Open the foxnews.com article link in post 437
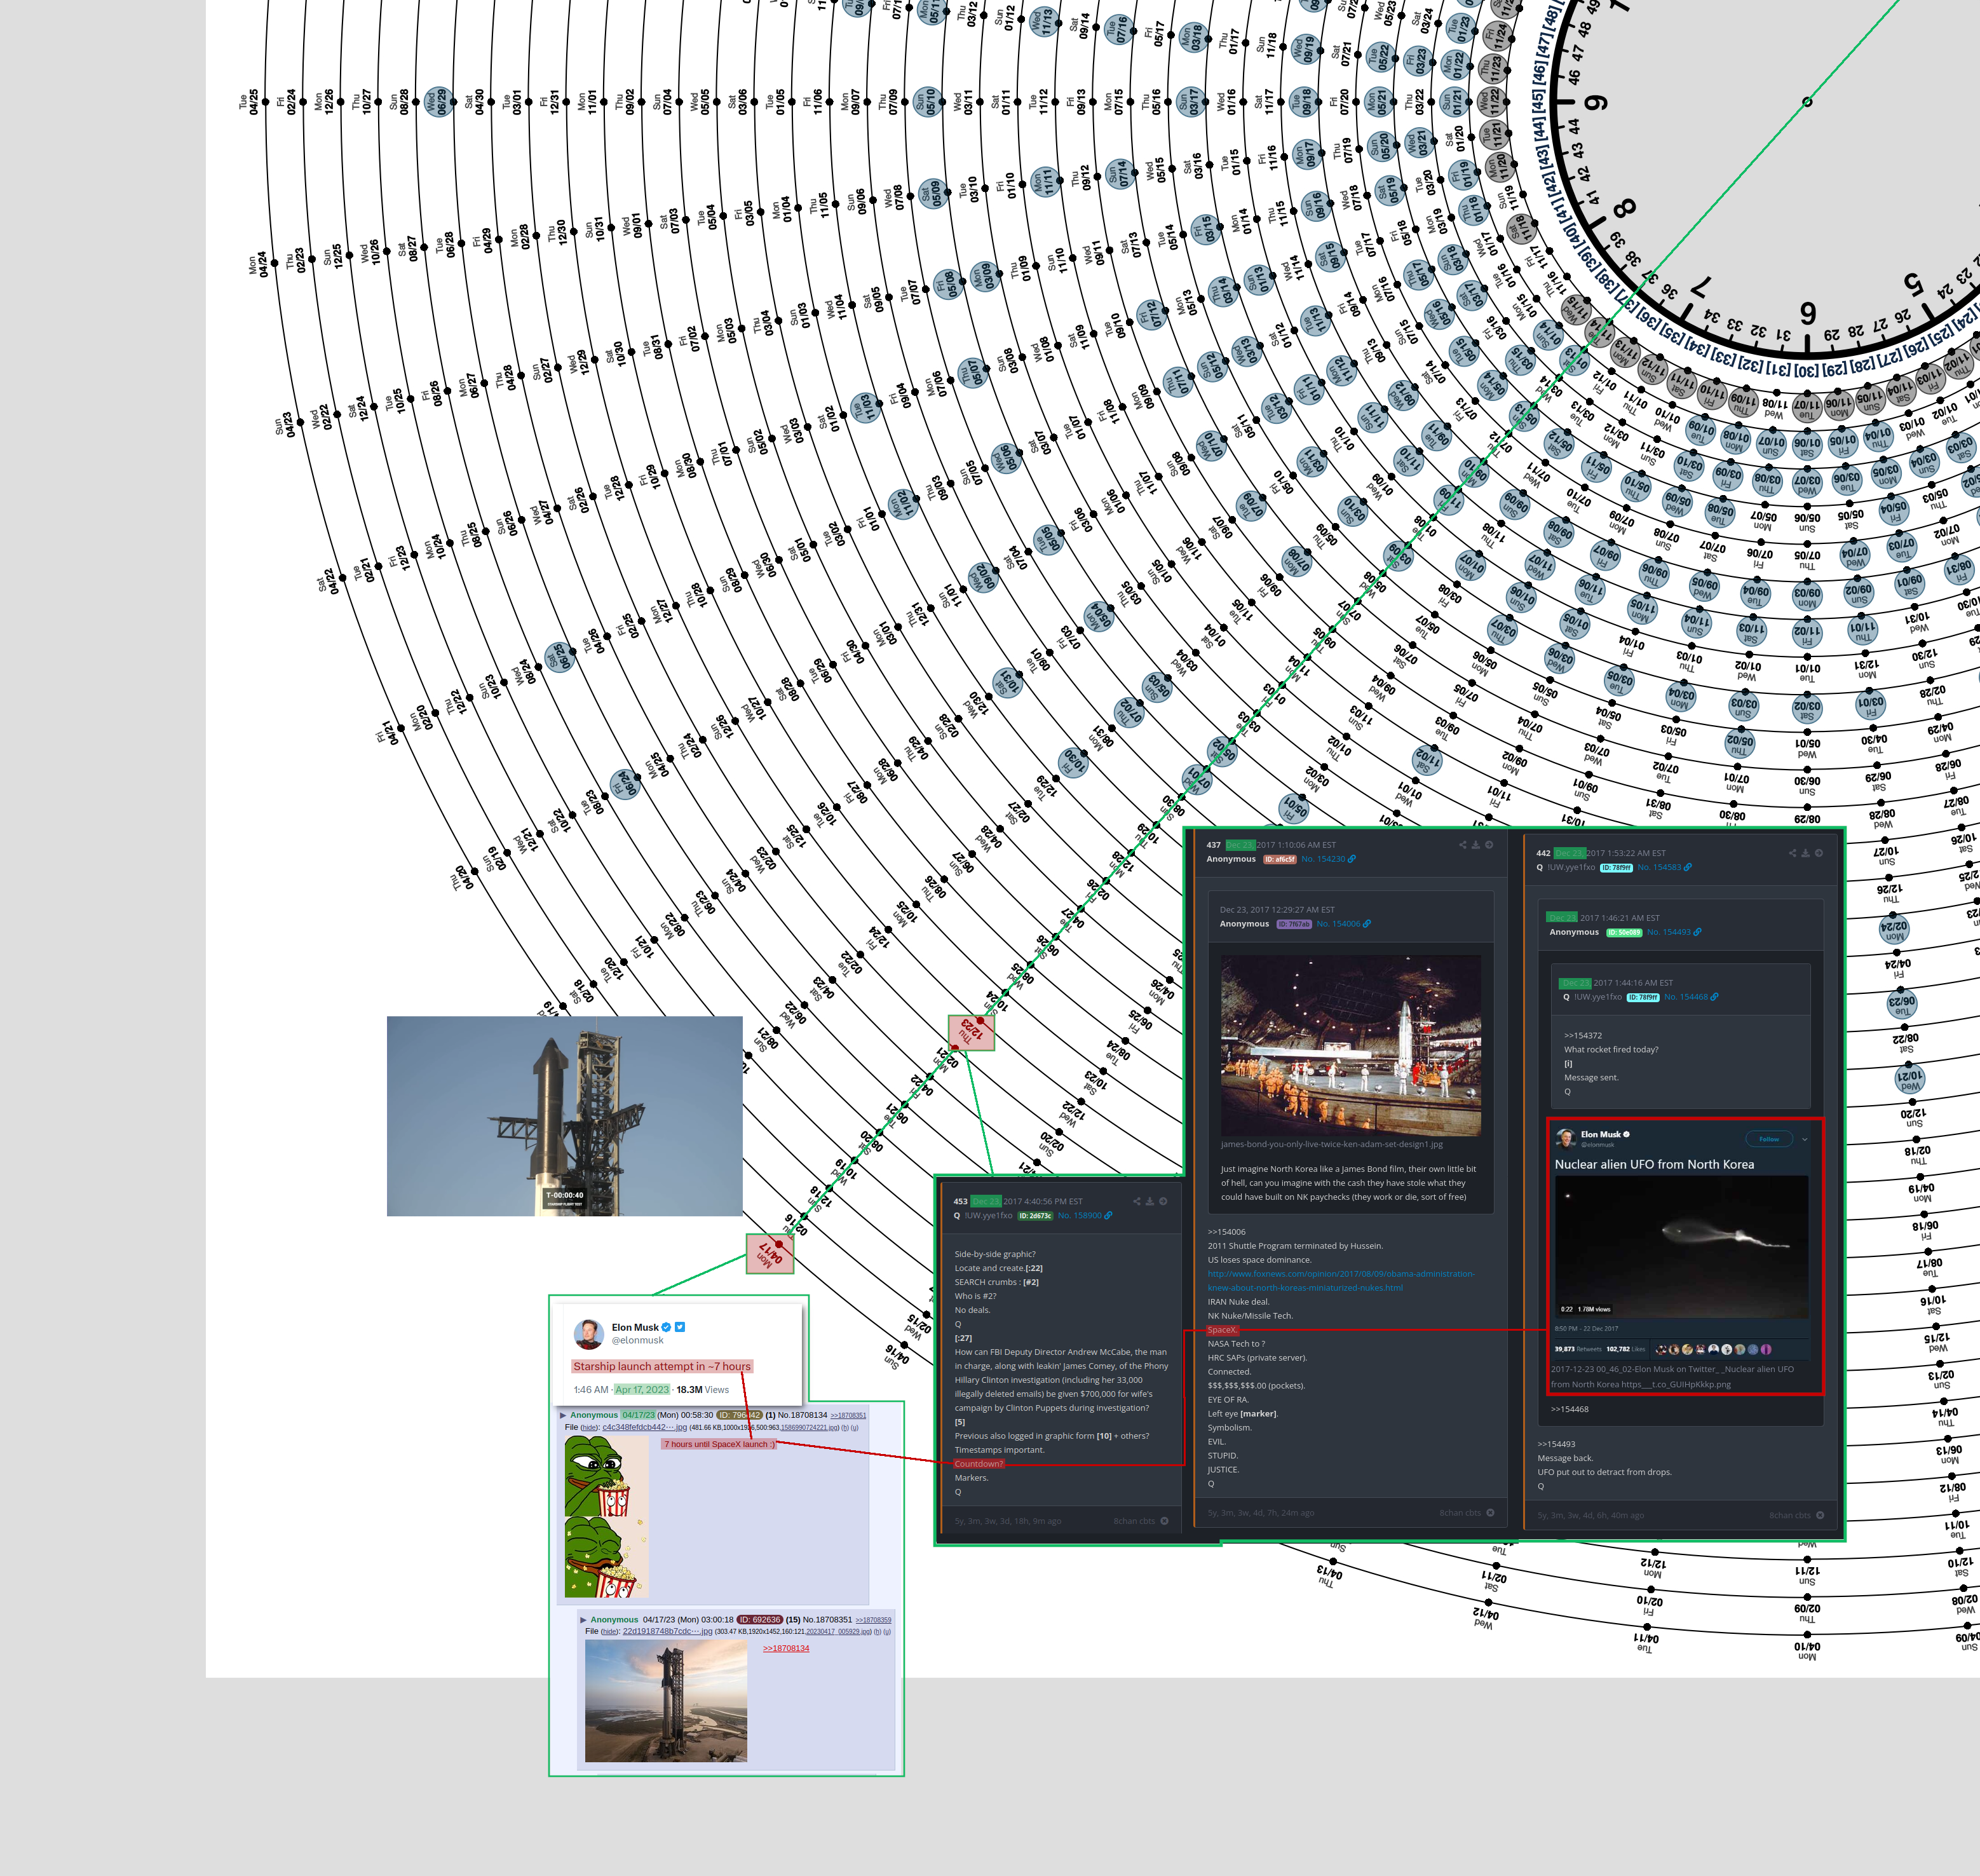The width and height of the screenshot is (1980, 1876). tap(1341, 1281)
